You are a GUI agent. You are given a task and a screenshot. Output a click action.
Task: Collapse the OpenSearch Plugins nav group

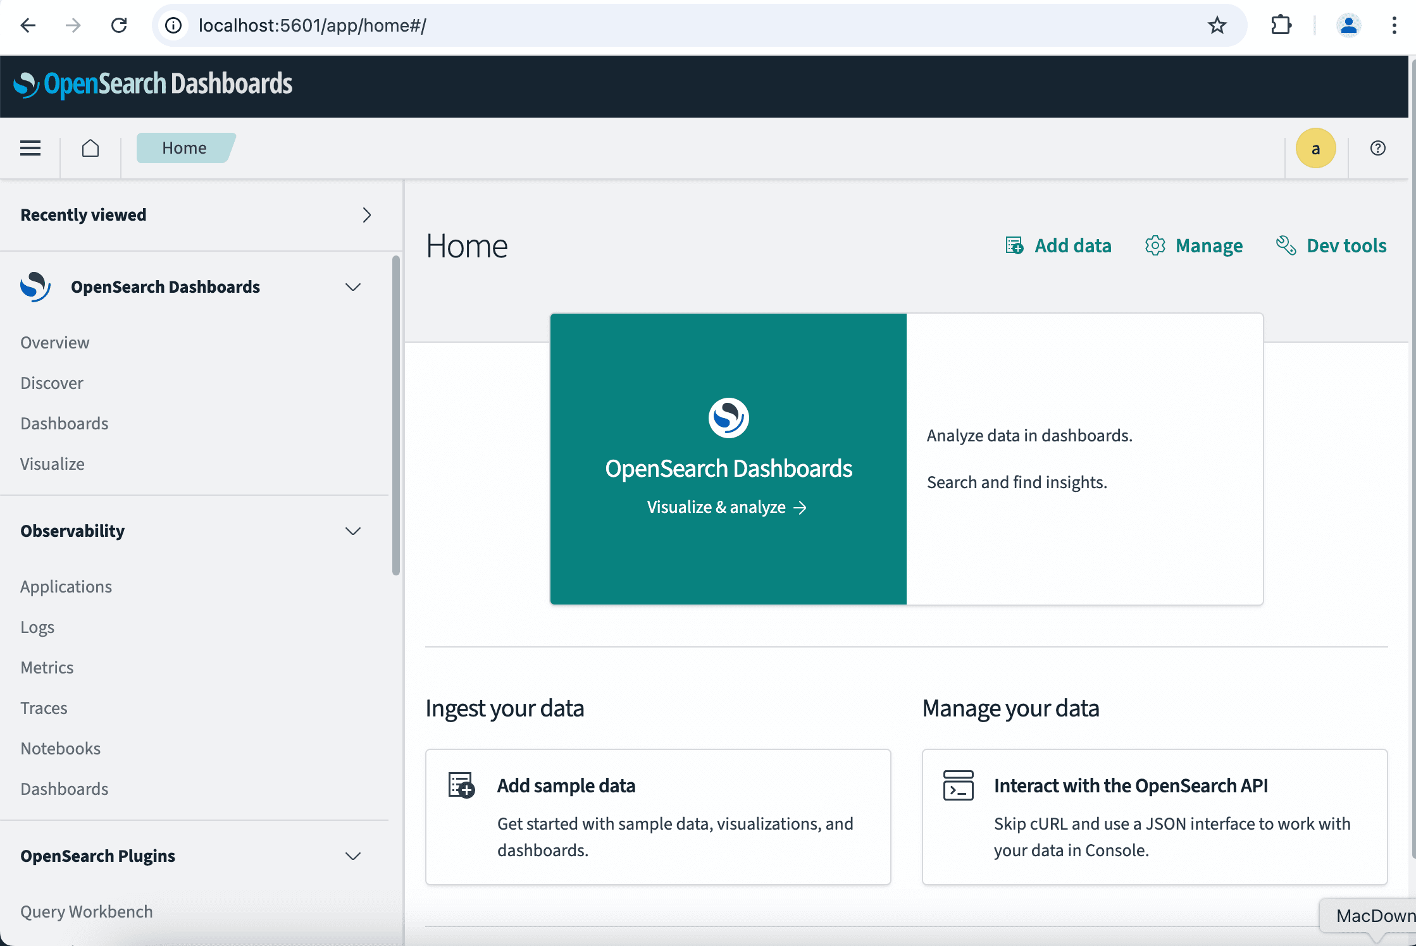coord(353,856)
